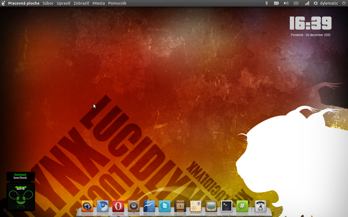Launch Opera from the dock
This screenshot has height=217, width=348.
click(x=118, y=206)
